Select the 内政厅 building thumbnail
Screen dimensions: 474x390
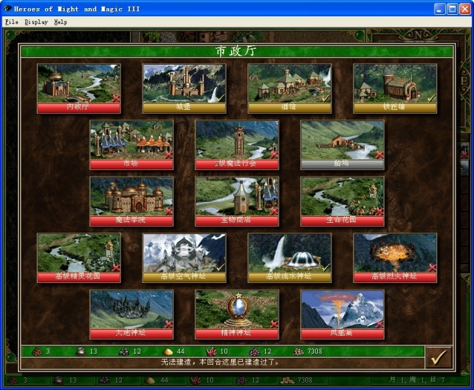[x=79, y=83]
